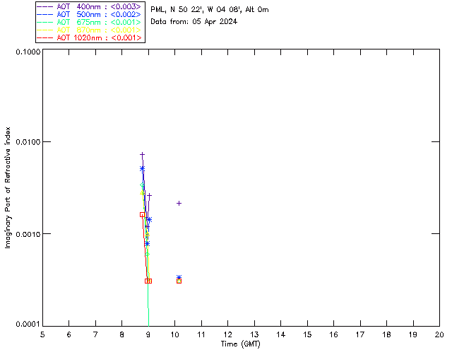Click the 0.0010 y-axis tick label

28,234
